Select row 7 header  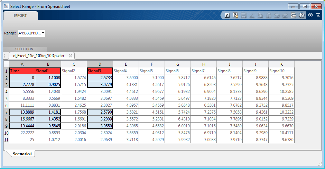[7, 112]
